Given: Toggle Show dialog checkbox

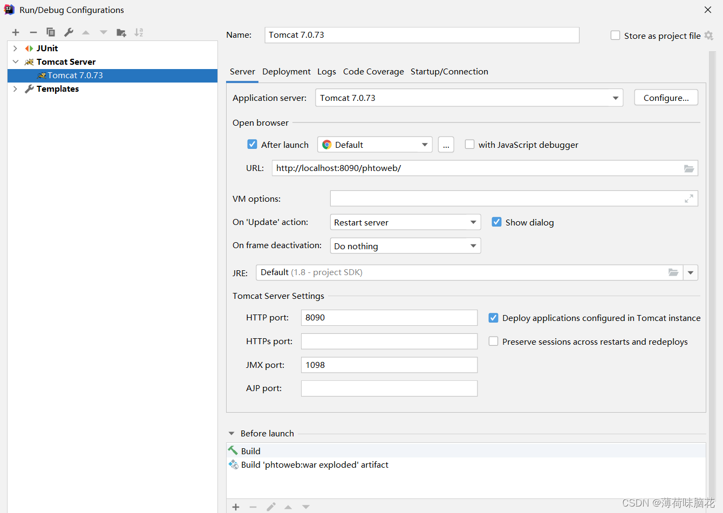Looking at the screenshot, I should (x=496, y=222).
